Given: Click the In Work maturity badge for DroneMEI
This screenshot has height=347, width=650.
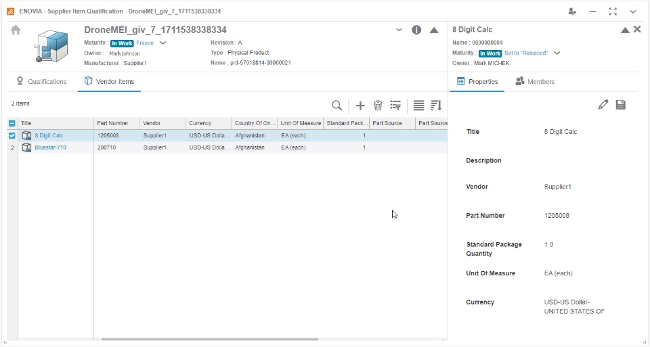Looking at the screenshot, I should pyautogui.click(x=122, y=43).
